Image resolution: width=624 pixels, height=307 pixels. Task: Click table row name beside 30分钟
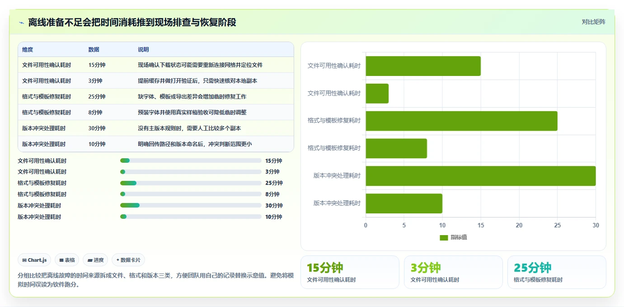coord(44,128)
